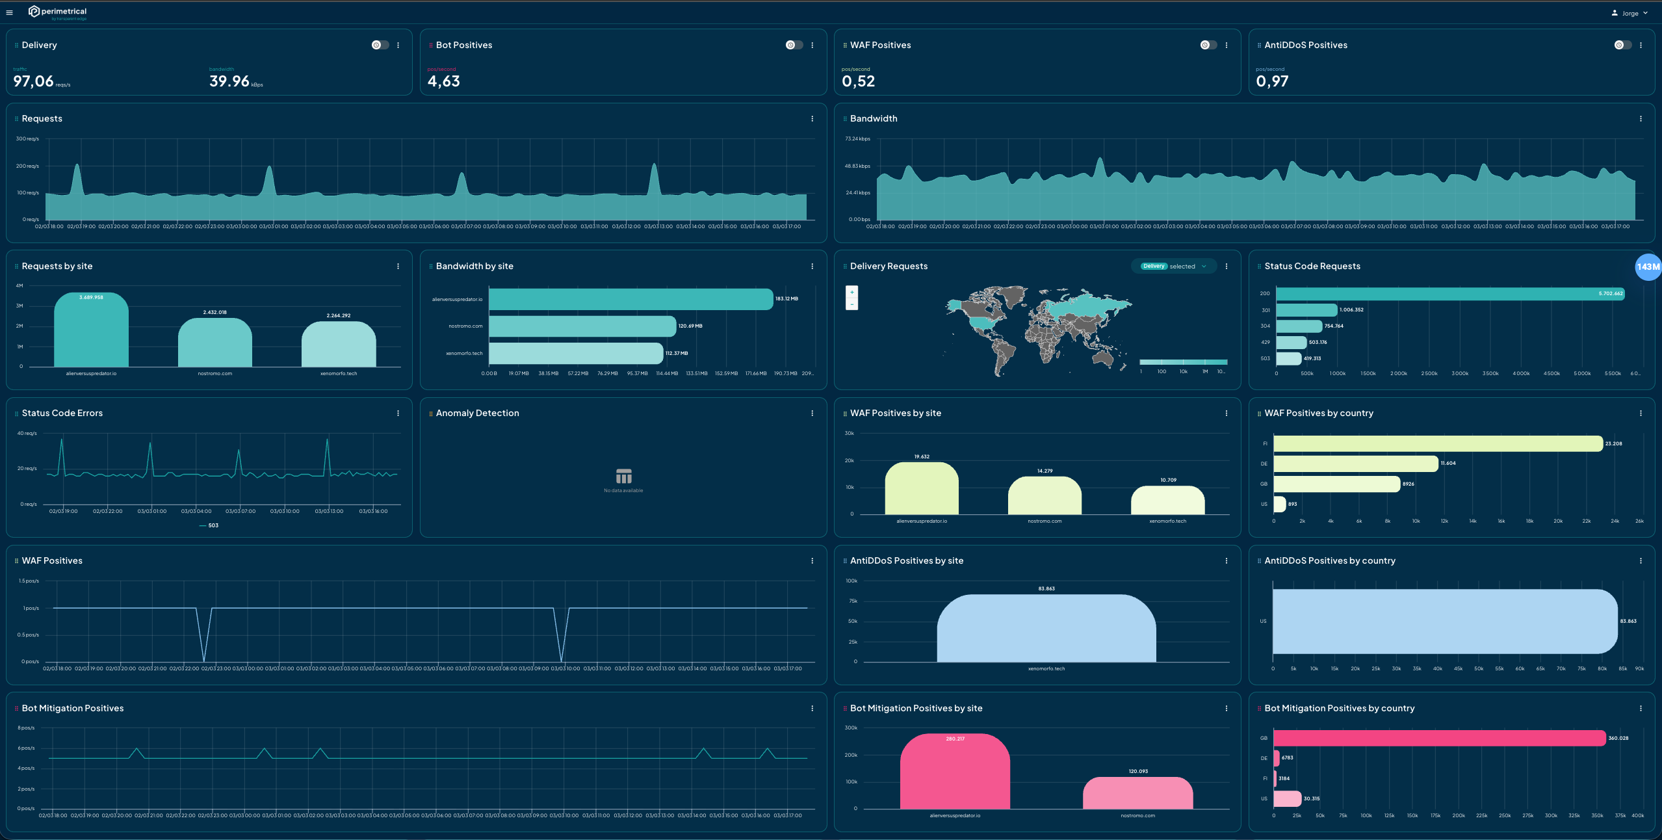Screen dimensions: 1662x840
Task: Toggle the AntiDDoS Positives widget switch
Action: coord(1622,45)
